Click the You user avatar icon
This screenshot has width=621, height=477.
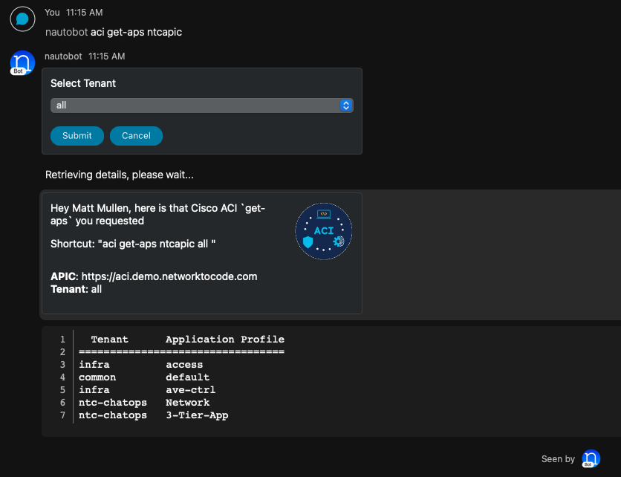(22, 19)
